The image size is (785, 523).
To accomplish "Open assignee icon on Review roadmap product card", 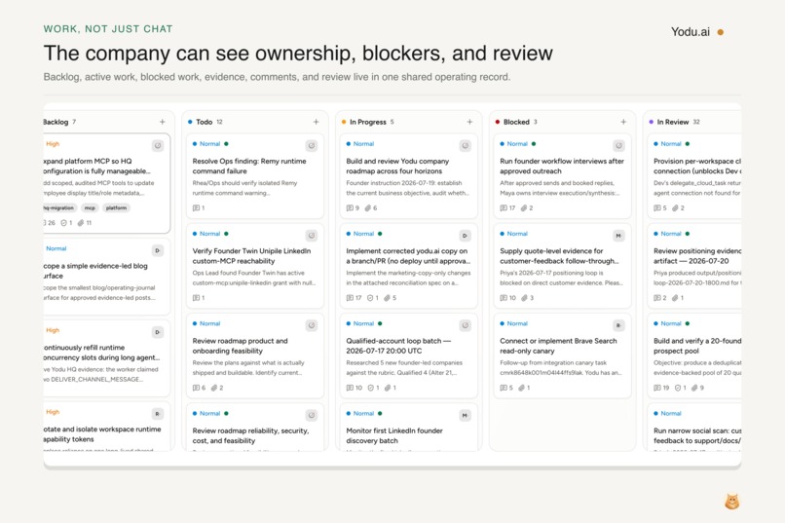I will [x=312, y=325].
